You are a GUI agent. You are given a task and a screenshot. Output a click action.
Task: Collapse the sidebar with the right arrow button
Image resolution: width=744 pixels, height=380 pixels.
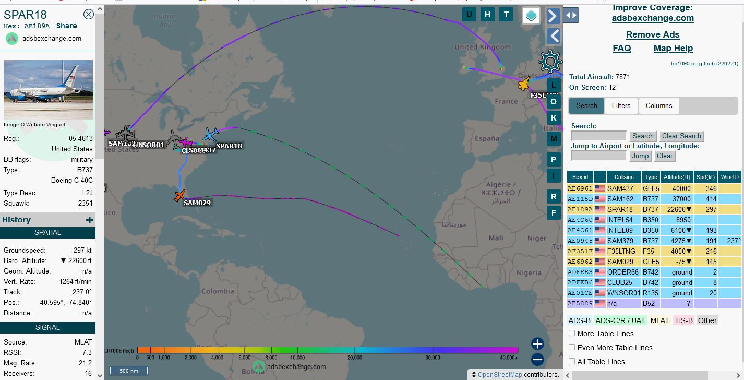click(553, 16)
